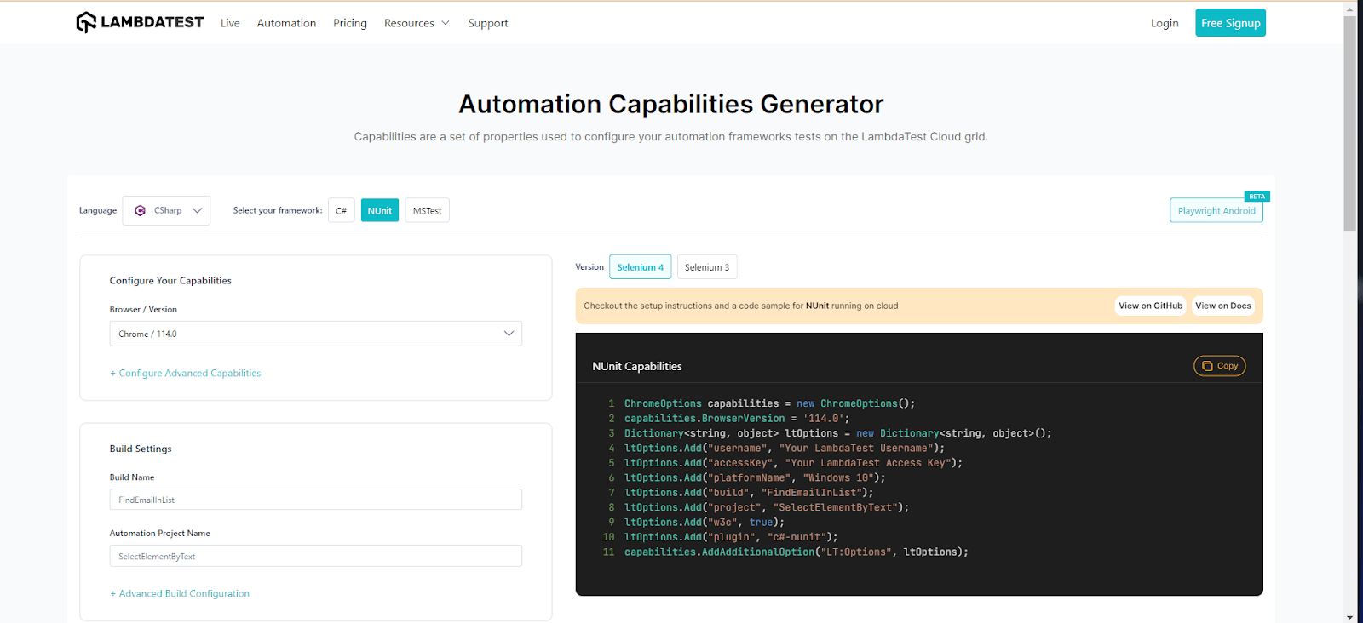Open View on GitHub link
The width and height of the screenshot is (1363, 623).
click(x=1150, y=306)
